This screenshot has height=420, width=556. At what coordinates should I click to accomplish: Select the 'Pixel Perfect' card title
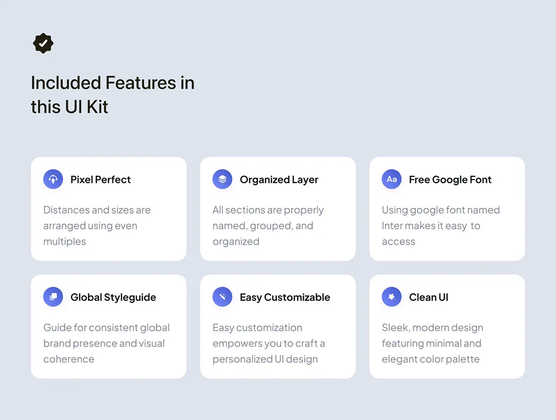101,180
